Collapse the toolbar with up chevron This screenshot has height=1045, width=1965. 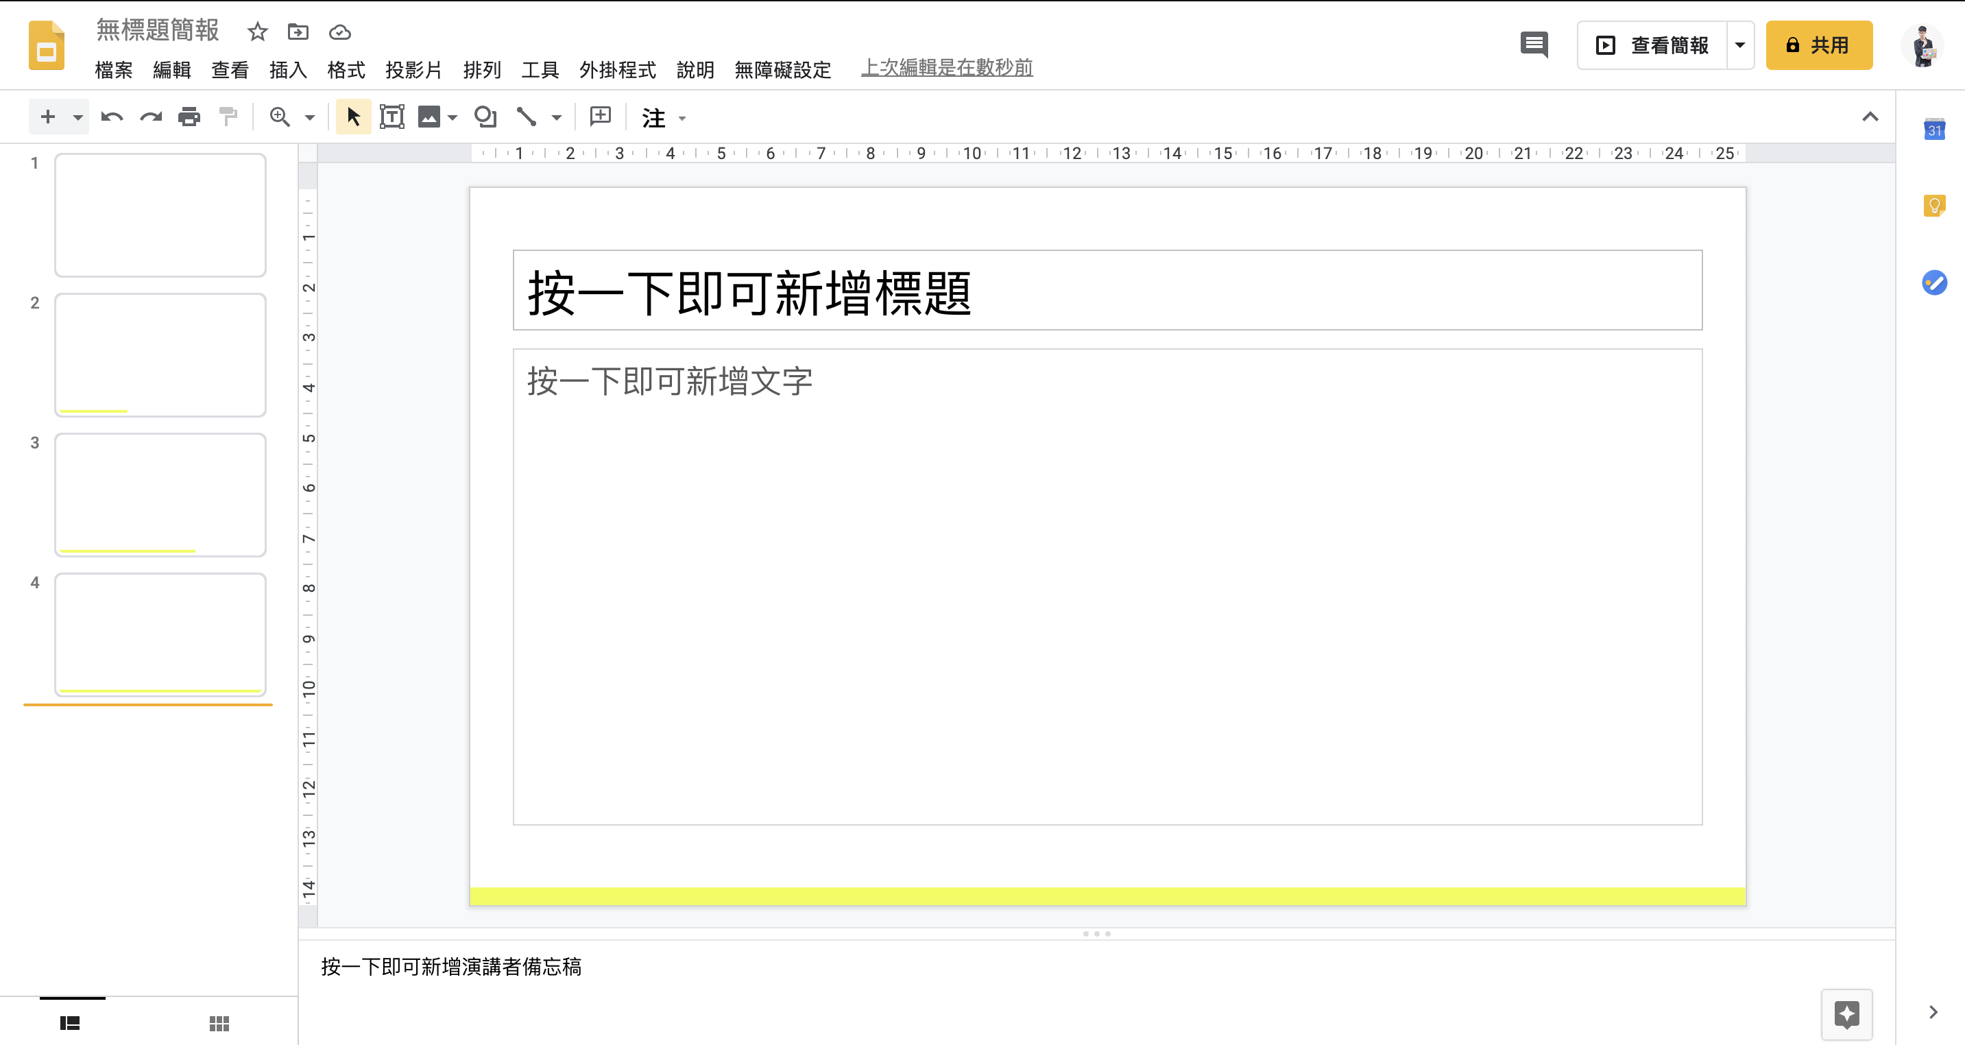click(x=1870, y=117)
